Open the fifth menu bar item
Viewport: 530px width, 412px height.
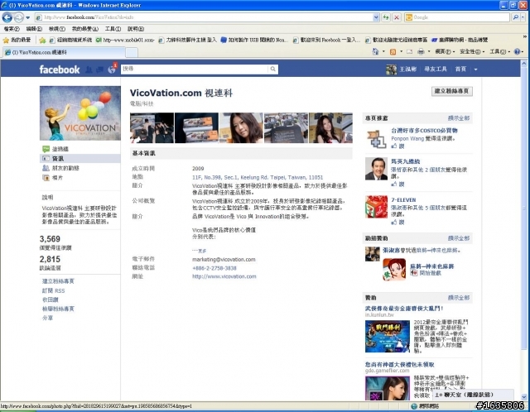click(113, 29)
